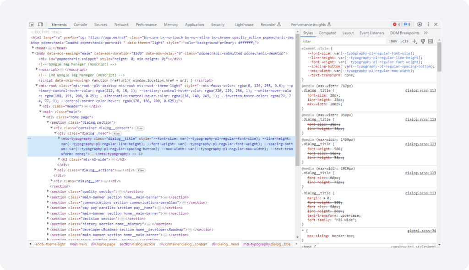Open the Application tab
The height and width of the screenshot is (270, 469).
pos(194,25)
